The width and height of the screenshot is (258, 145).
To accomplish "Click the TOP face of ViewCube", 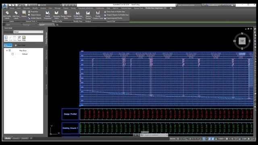I will pyautogui.click(x=242, y=41).
